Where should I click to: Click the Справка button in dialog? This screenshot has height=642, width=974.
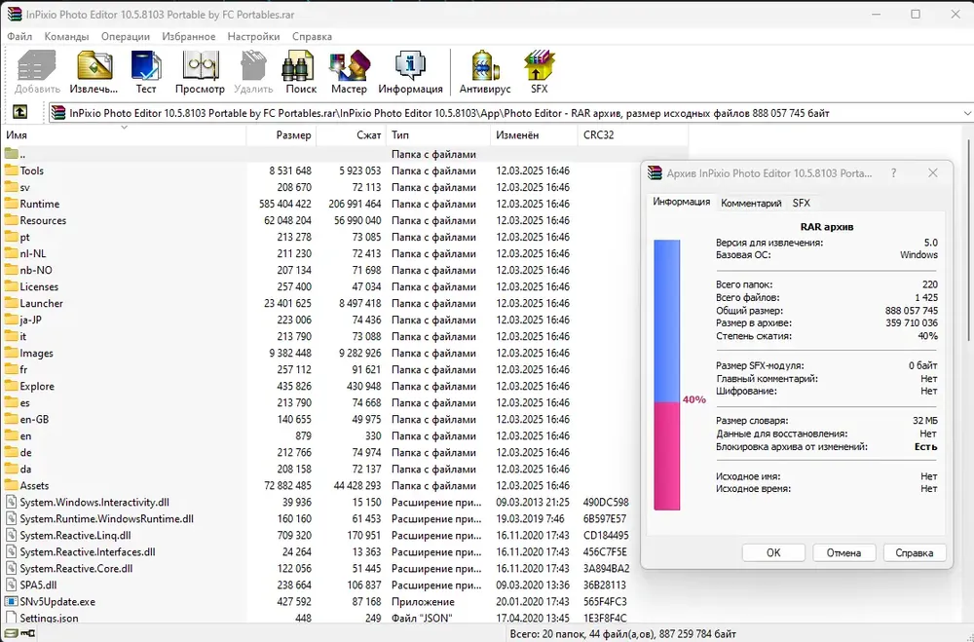pos(915,552)
